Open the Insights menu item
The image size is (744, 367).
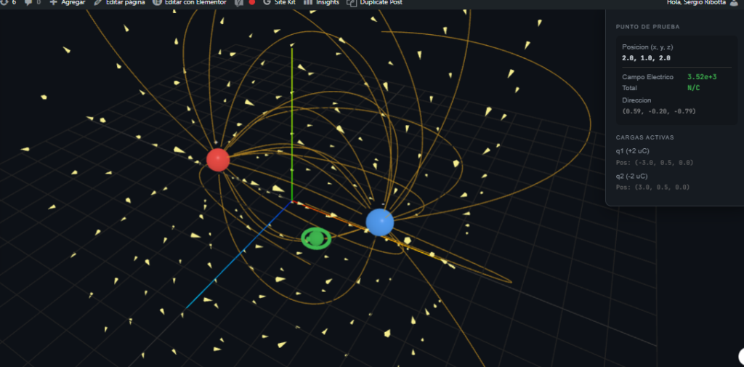point(321,3)
